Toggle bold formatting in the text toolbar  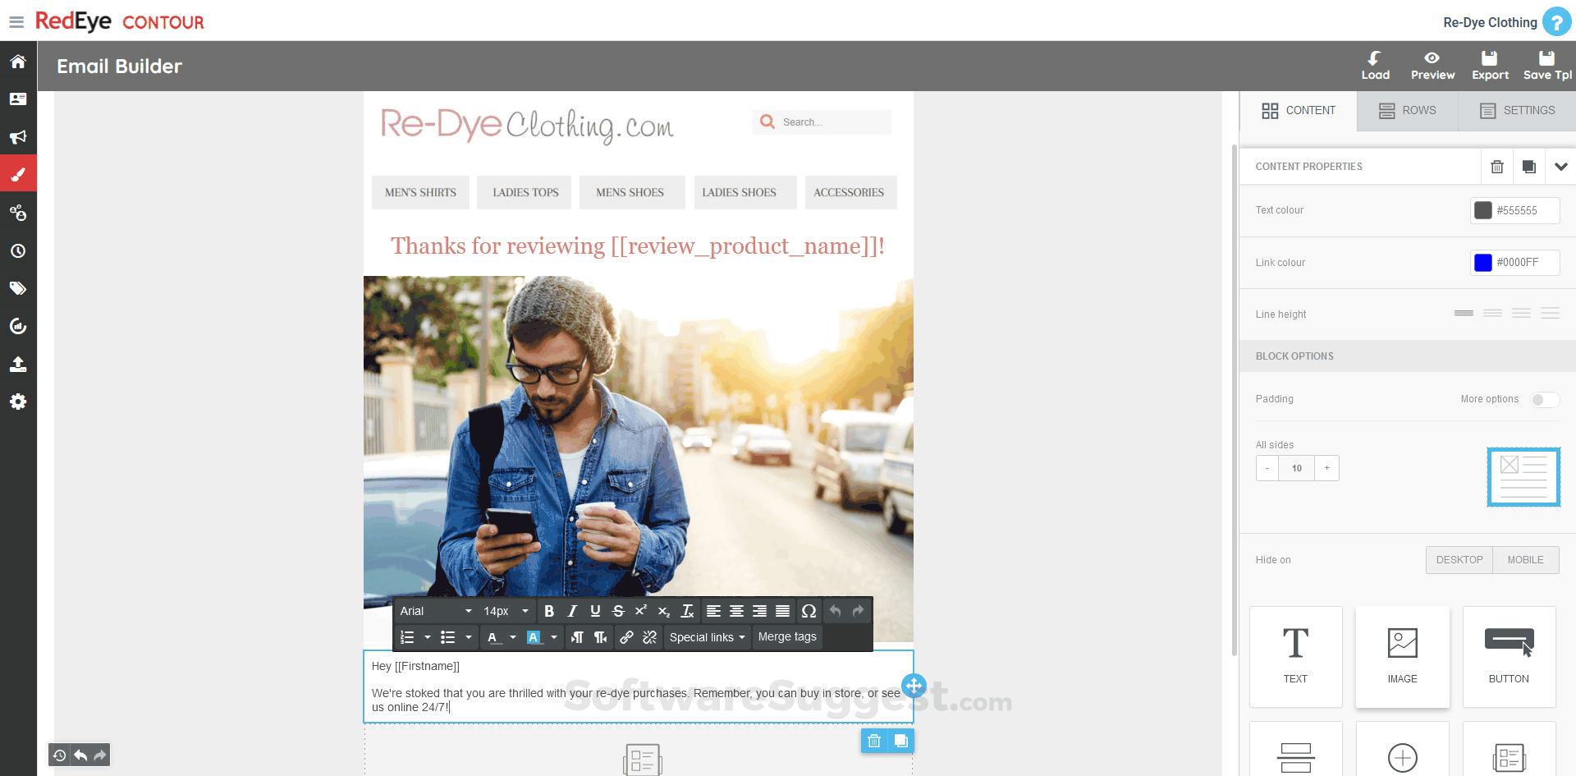[549, 611]
